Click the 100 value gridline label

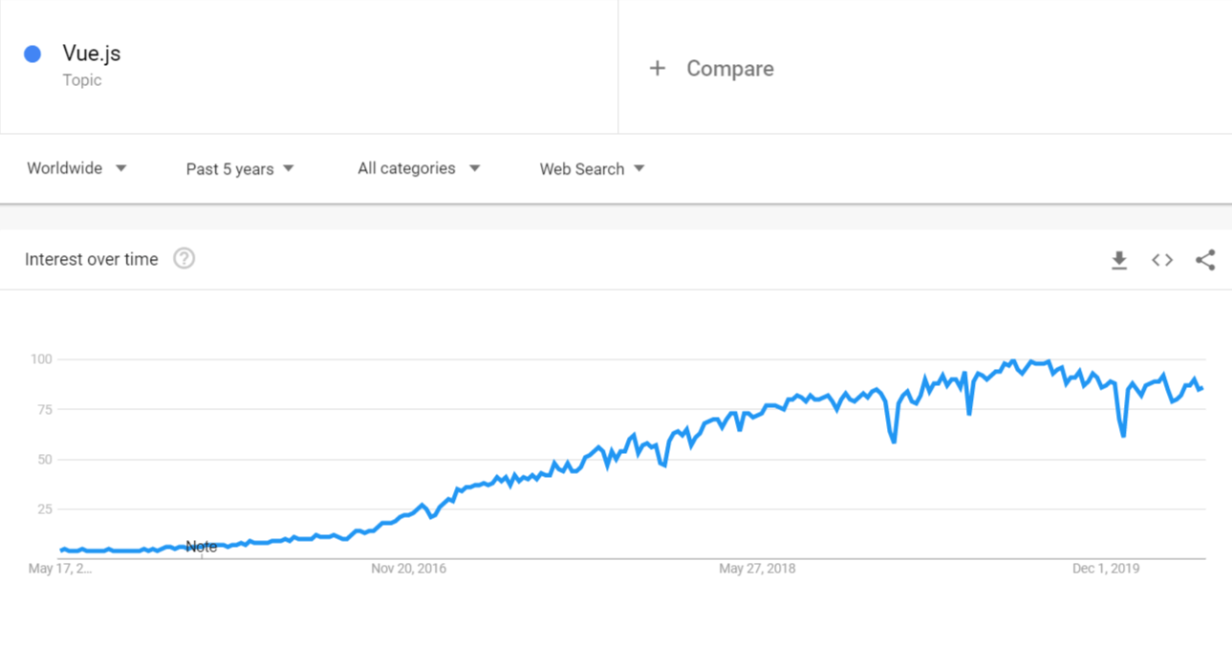tap(40, 359)
